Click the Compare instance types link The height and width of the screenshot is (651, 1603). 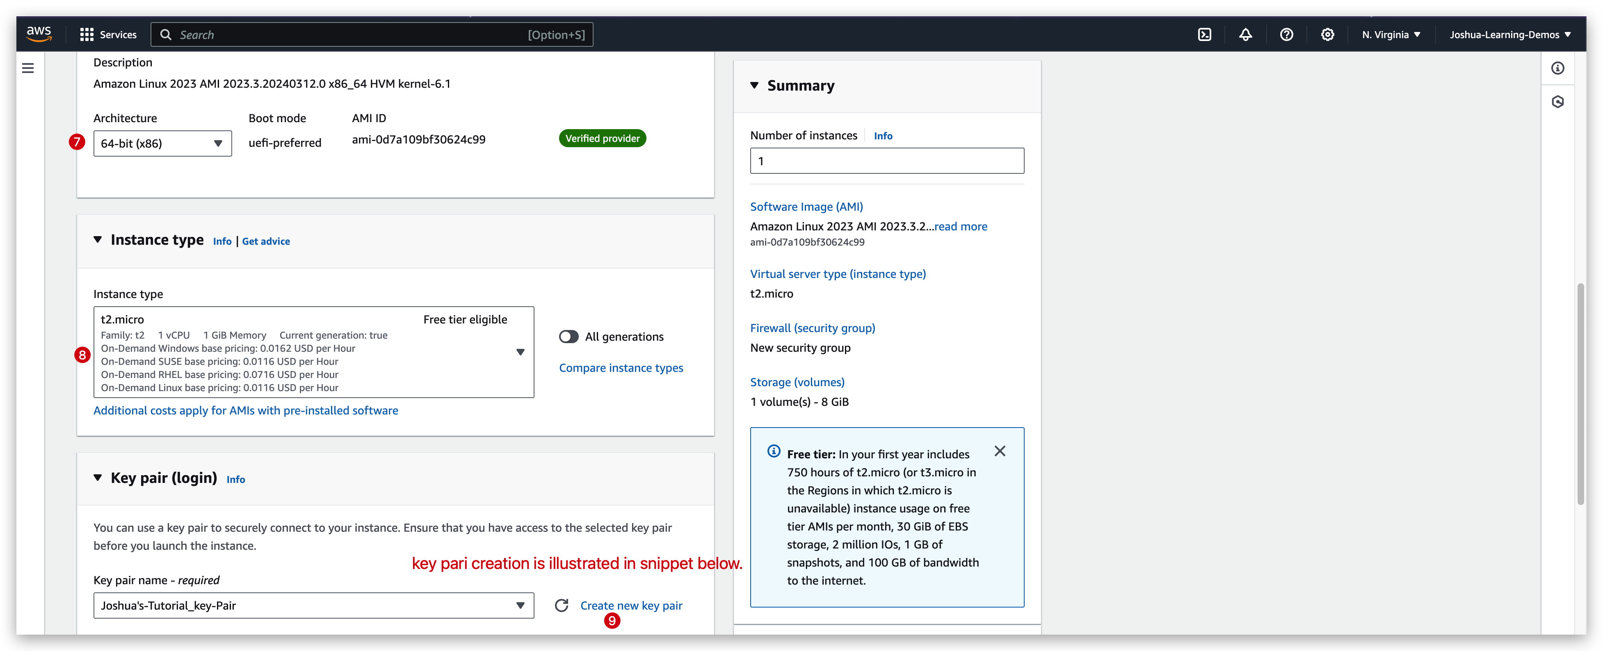click(x=621, y=367)
